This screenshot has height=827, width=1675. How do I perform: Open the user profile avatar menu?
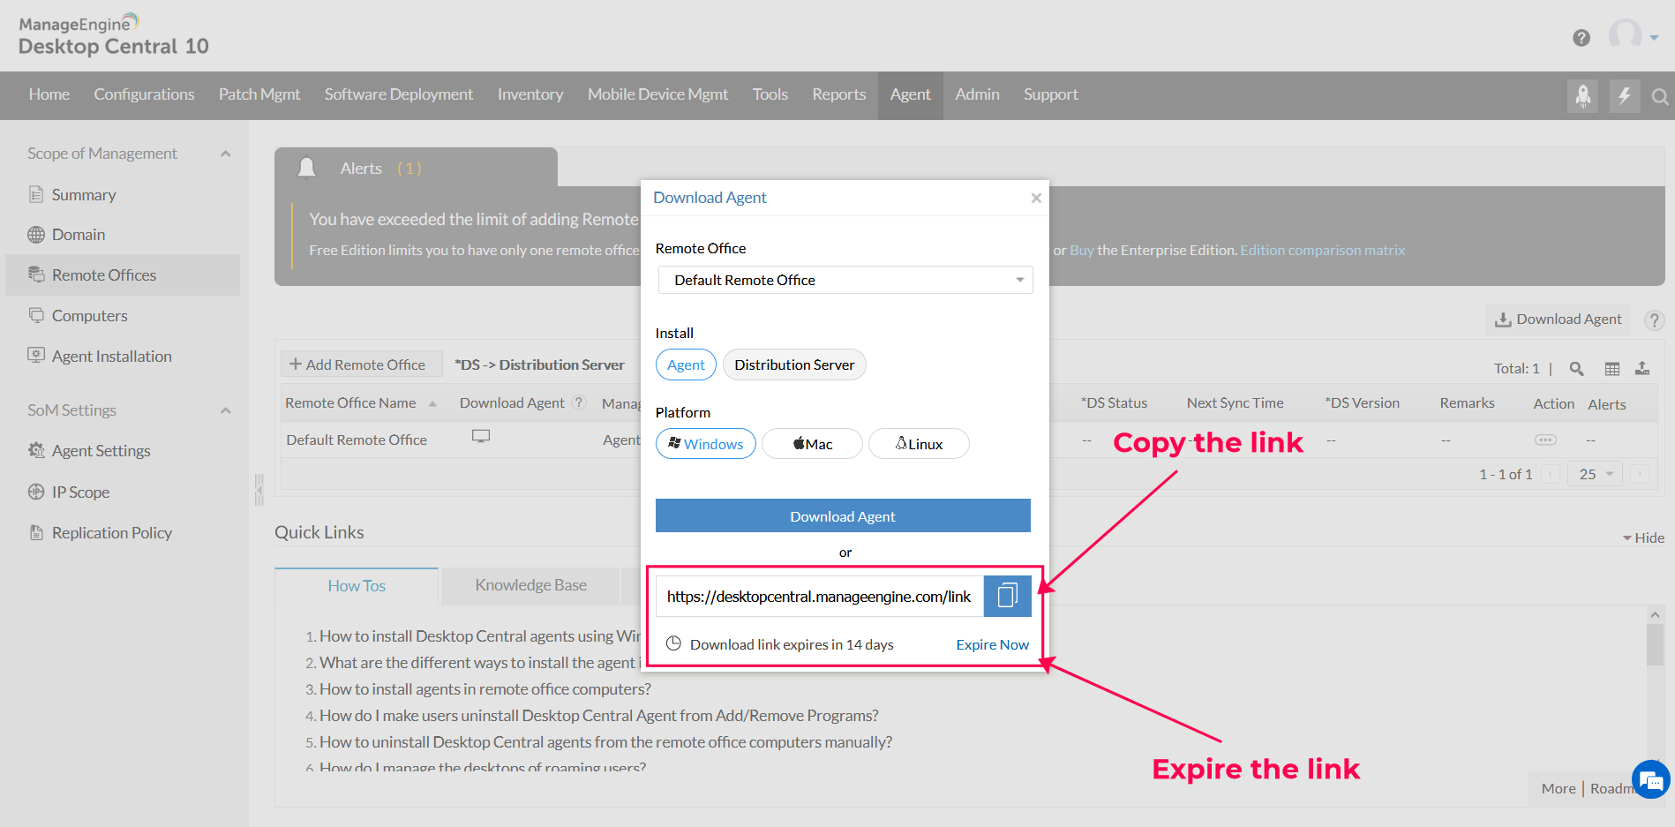tap(1634, 36)
